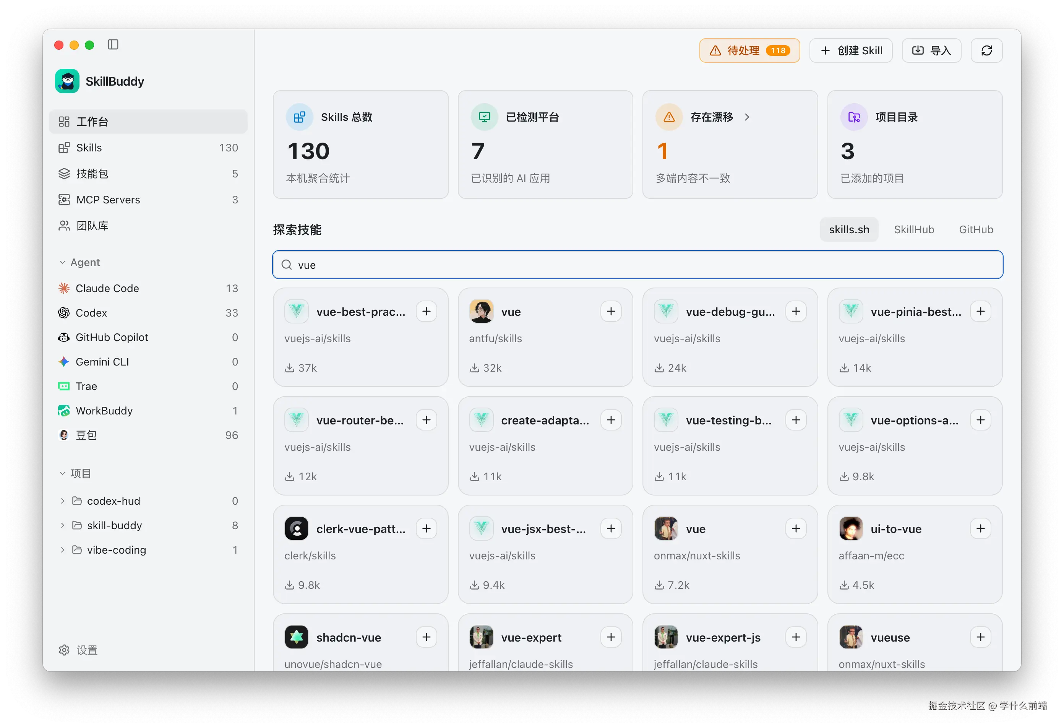Add the vue-expert skill

coord(611,637)
